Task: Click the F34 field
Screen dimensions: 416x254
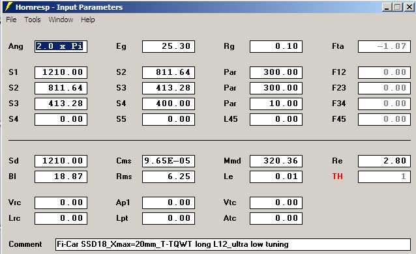Action: coord(384,104)
